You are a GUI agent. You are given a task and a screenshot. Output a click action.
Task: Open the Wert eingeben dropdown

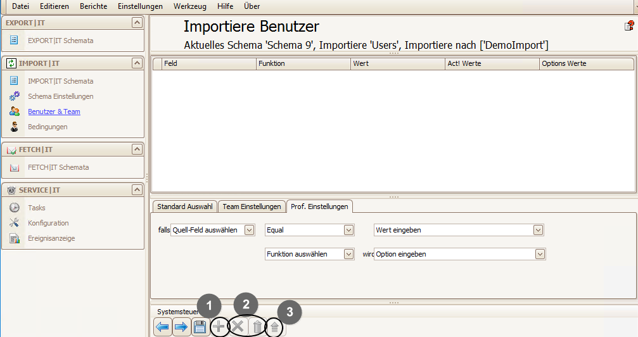pos(538,230)
